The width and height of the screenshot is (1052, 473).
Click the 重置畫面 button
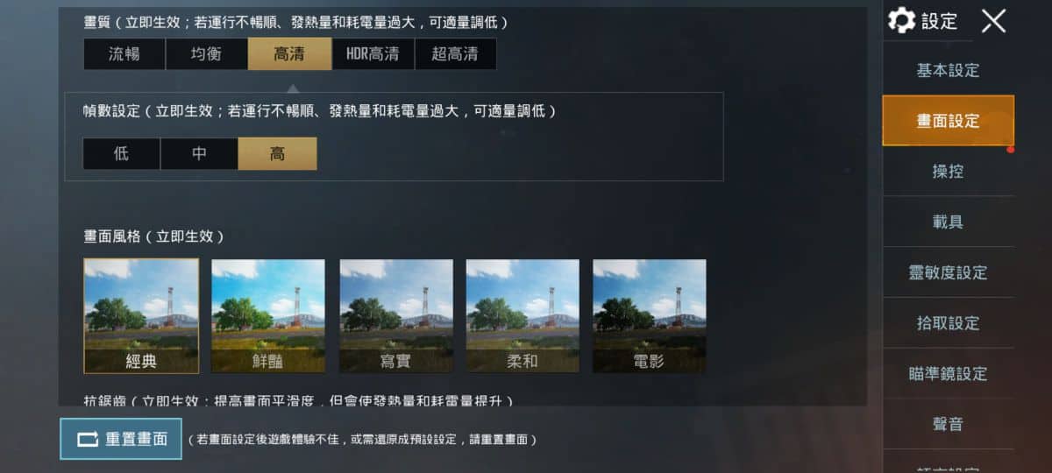click(121, 439)
